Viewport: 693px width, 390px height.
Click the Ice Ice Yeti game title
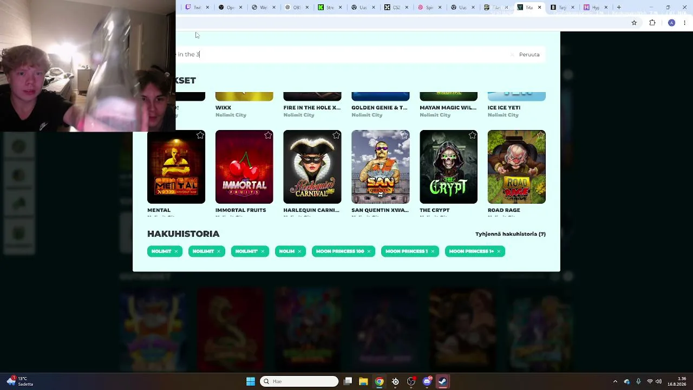pyautogui.click(x=504, y=108)
